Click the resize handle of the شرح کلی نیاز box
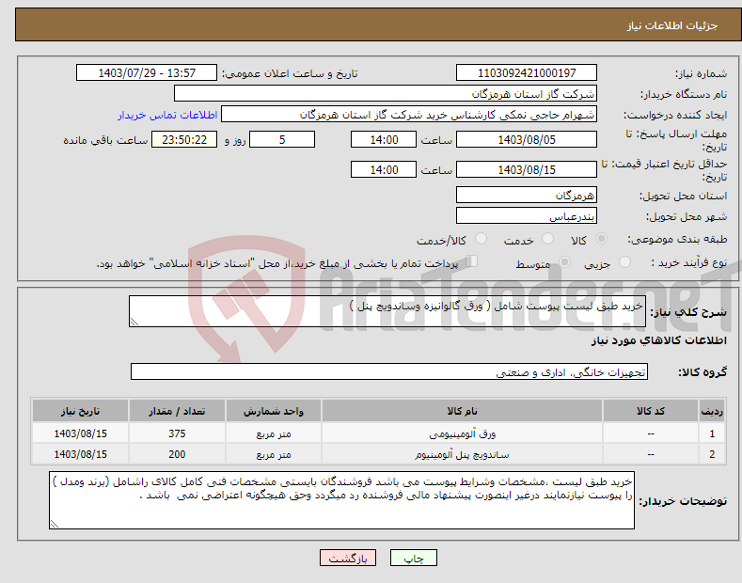 pyautogui.click(x=134, y=322)
